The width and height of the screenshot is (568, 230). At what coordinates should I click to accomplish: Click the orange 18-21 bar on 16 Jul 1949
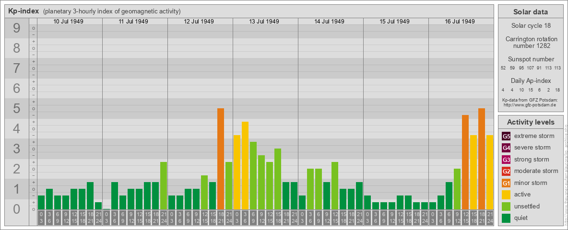(482, 159)
